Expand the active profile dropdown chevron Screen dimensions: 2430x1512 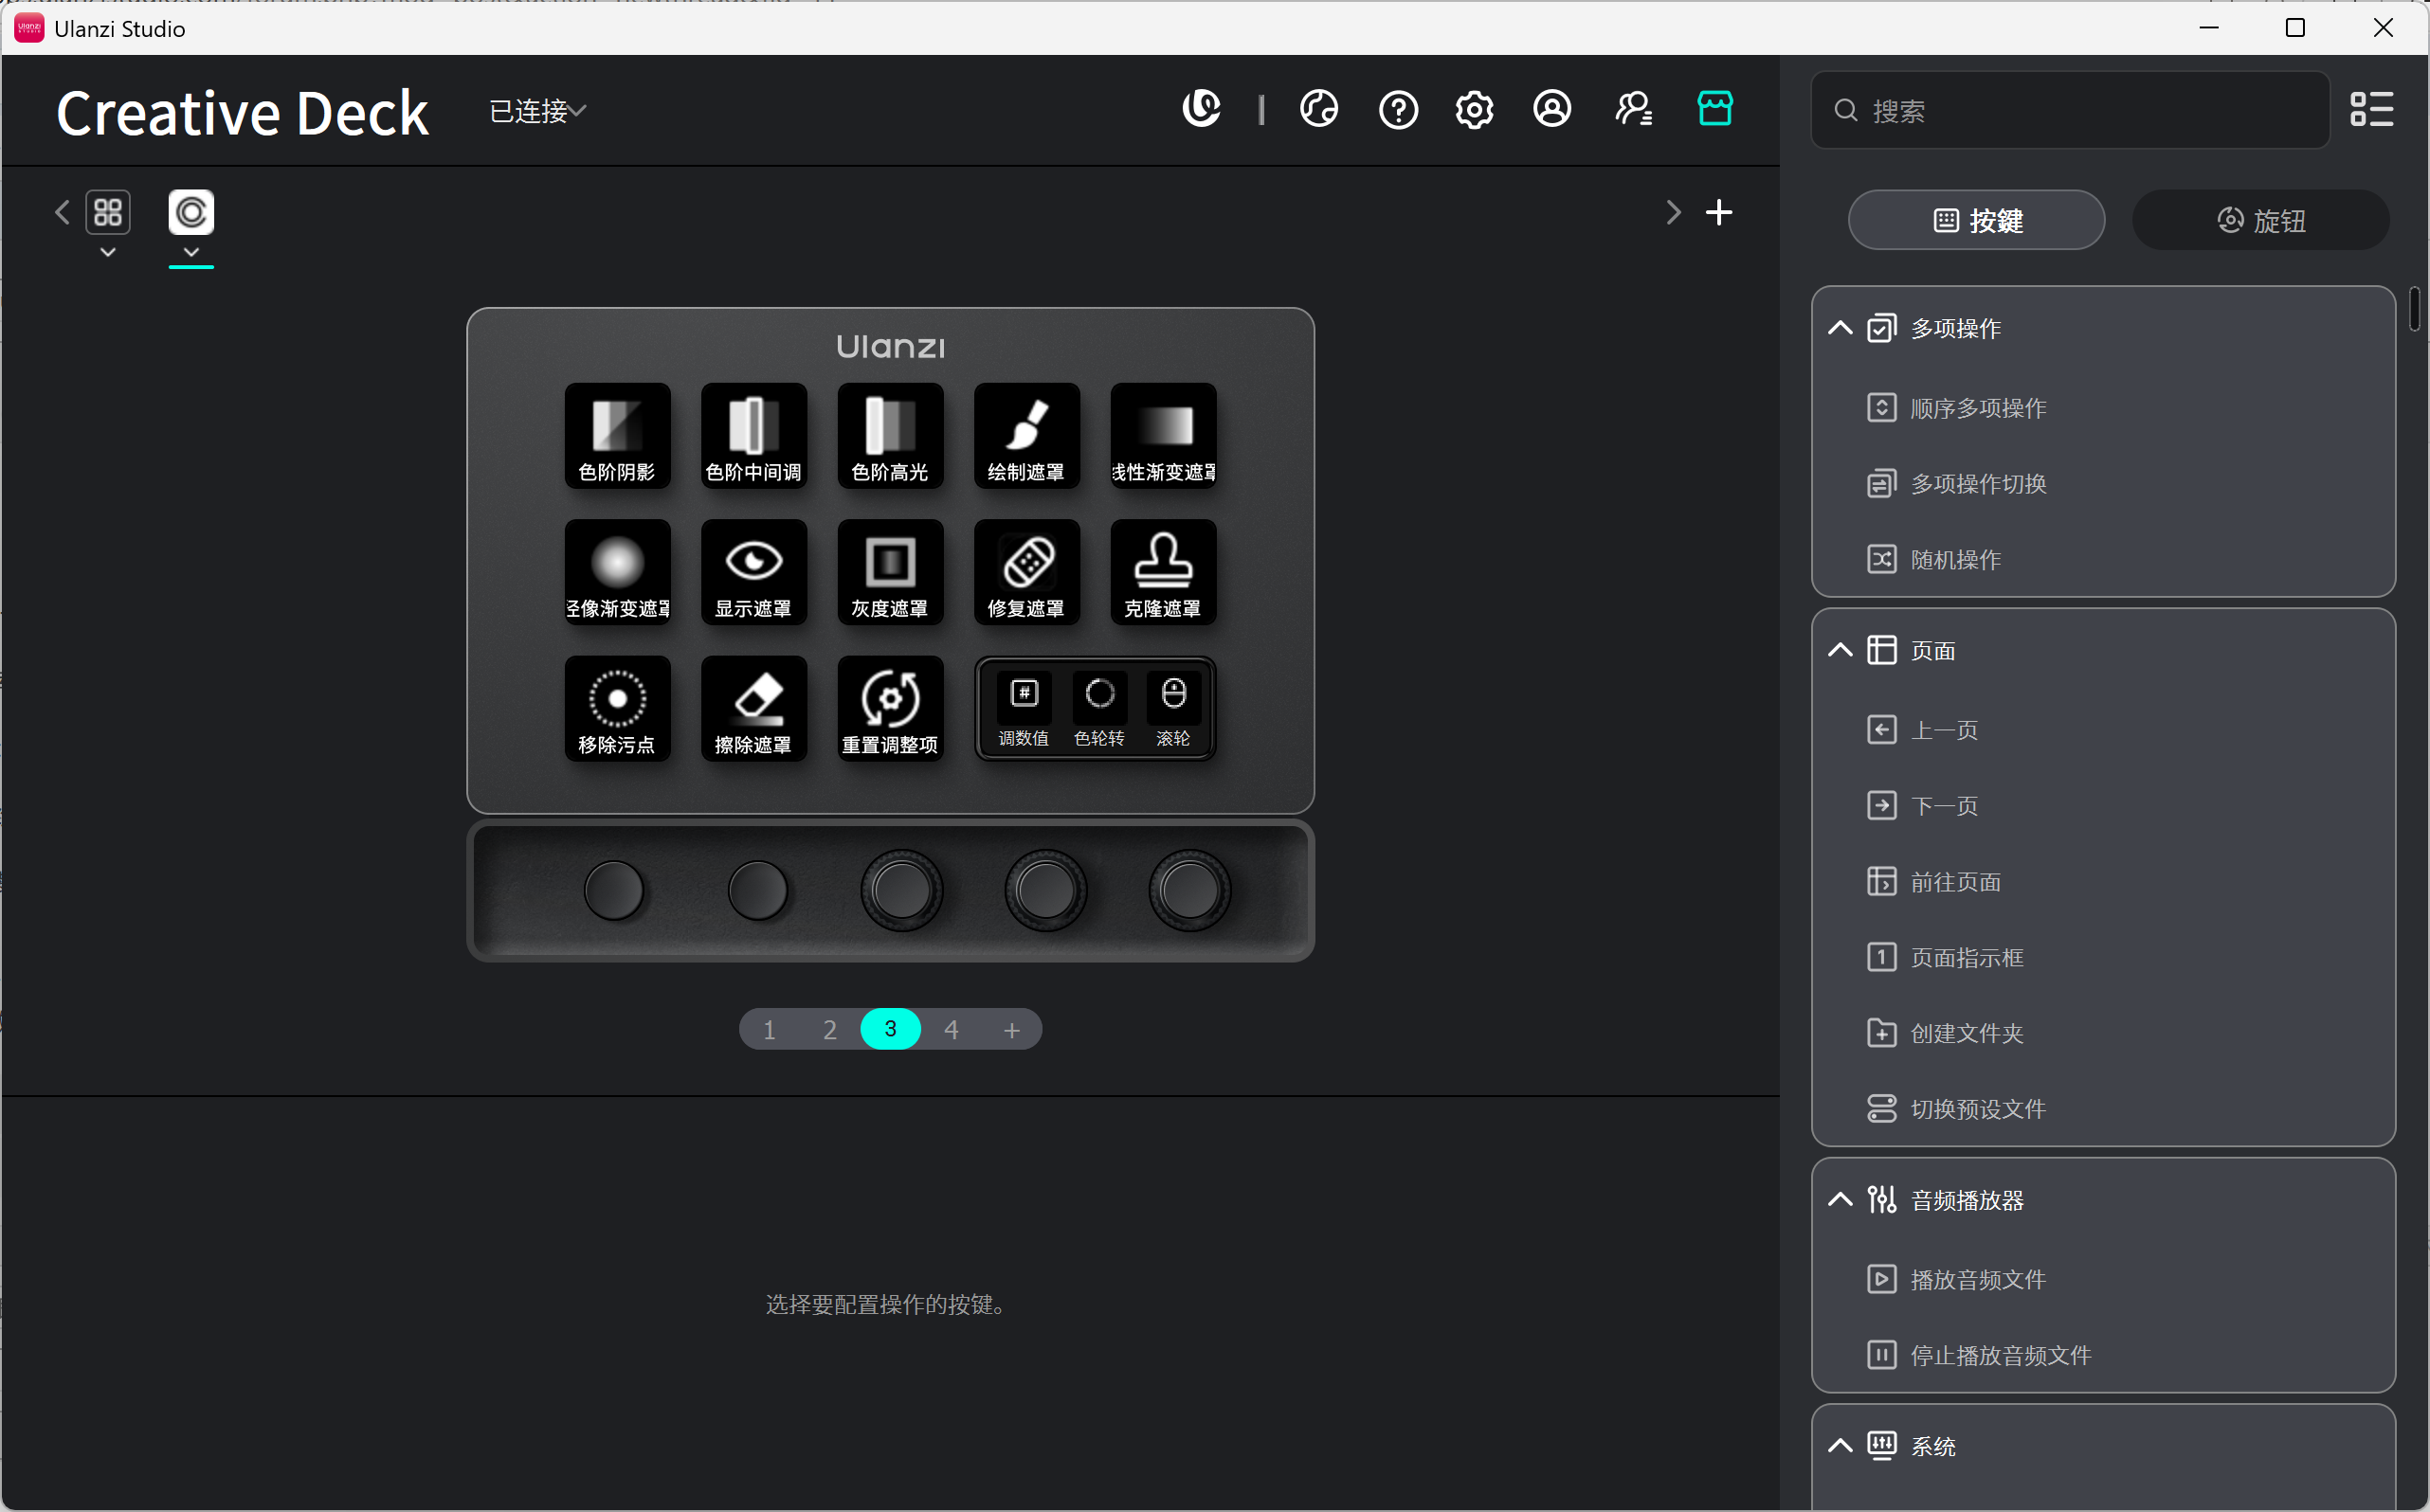(x=191, y=252)
